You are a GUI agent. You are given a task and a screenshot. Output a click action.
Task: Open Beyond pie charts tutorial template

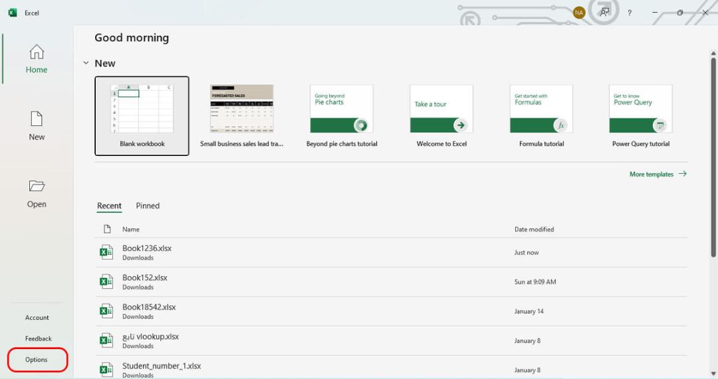342,116
